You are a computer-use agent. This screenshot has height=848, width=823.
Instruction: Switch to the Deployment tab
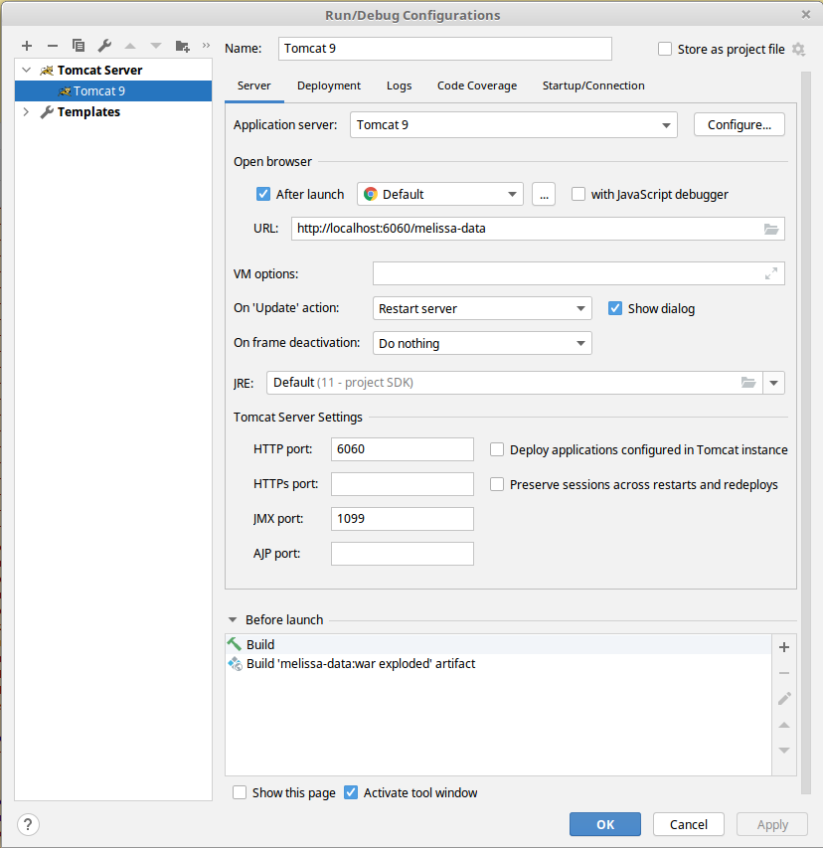[329, 85]
